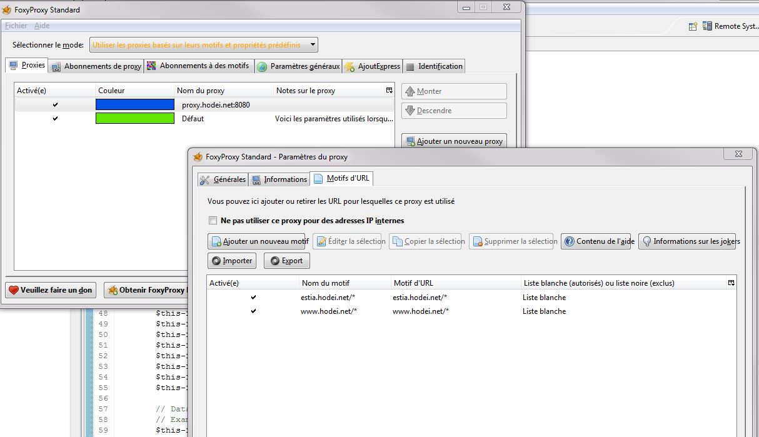Viewport: 759px width, 437px height.
Task: Click Ajouter un nouveau proxy button
Action: [454, 141]
